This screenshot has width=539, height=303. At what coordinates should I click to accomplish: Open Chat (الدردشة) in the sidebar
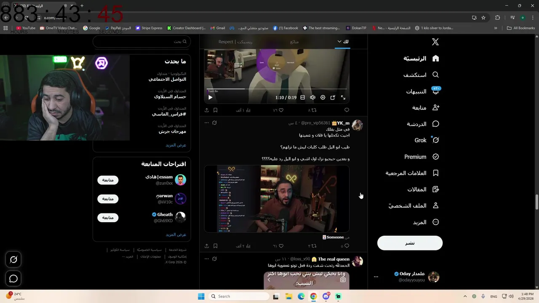423,124
